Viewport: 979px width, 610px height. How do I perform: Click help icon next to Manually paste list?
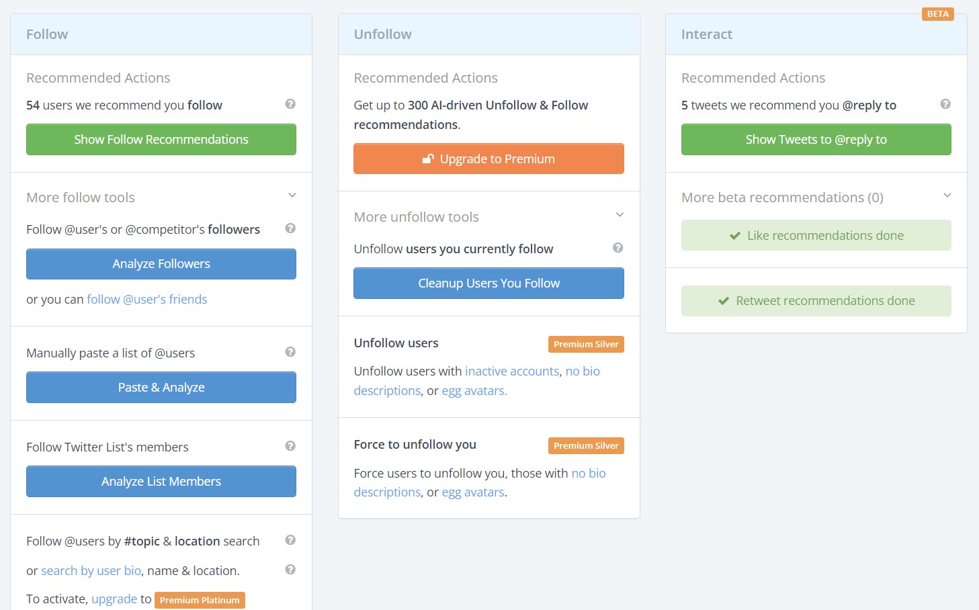pyautogui.click(x=290, y=352)
